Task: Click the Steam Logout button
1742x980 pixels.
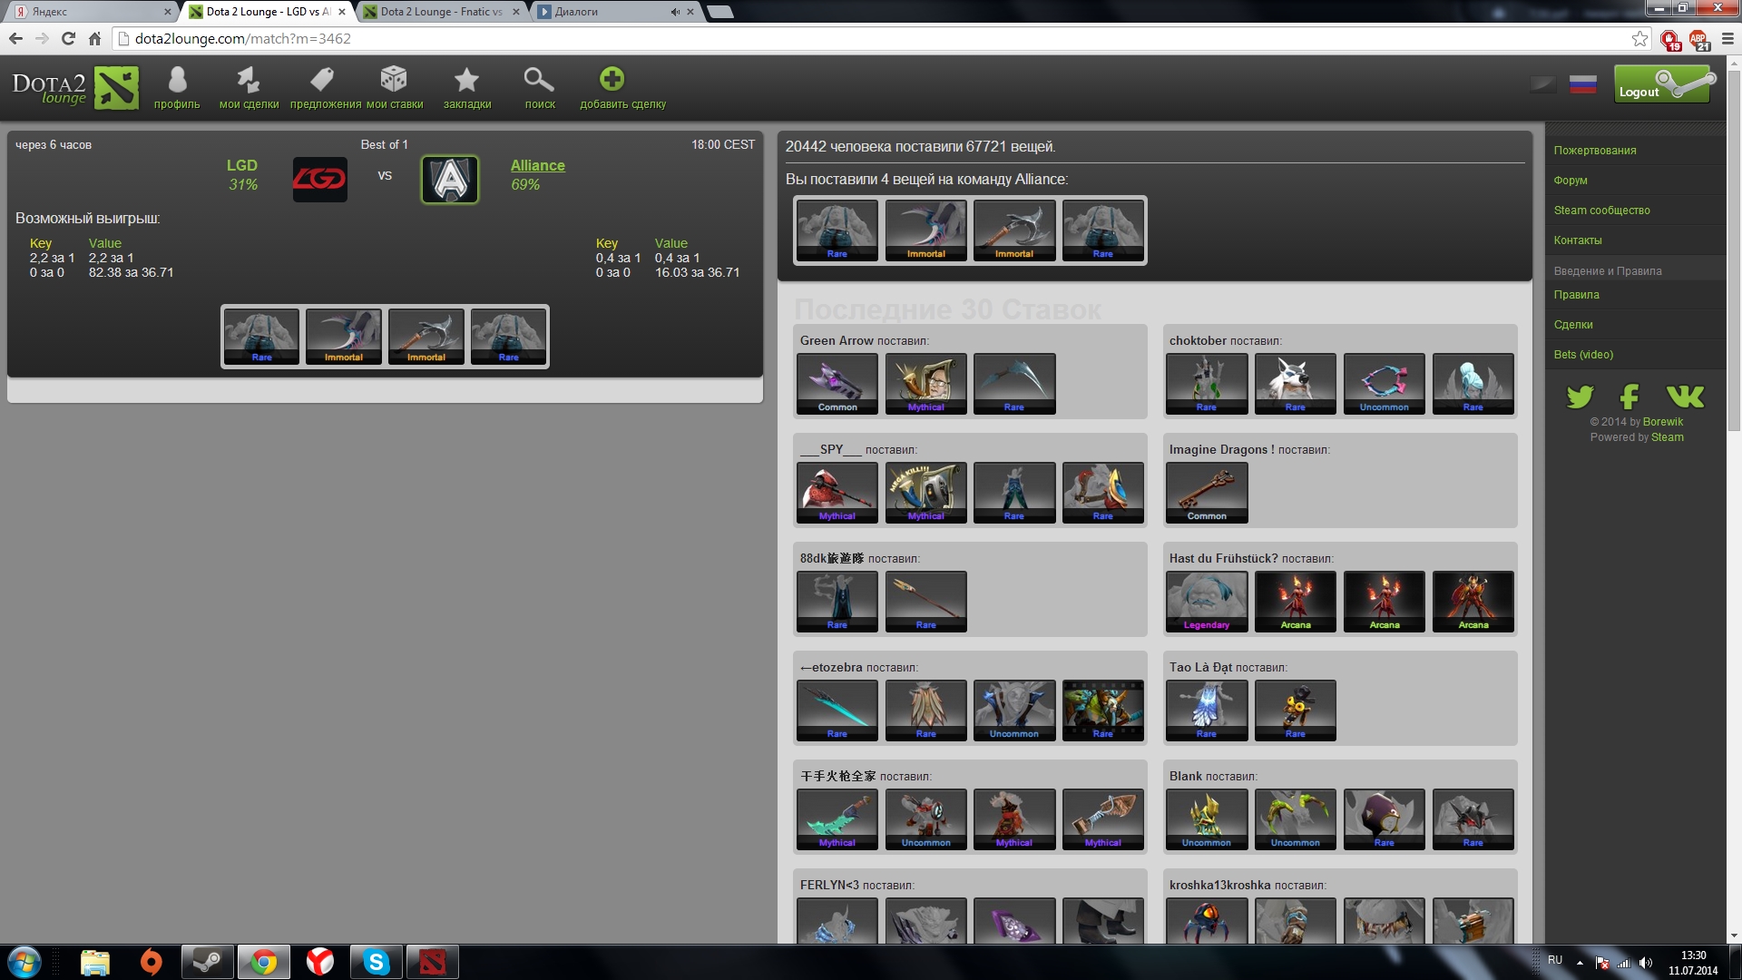Action: [x=1665, y=84]
